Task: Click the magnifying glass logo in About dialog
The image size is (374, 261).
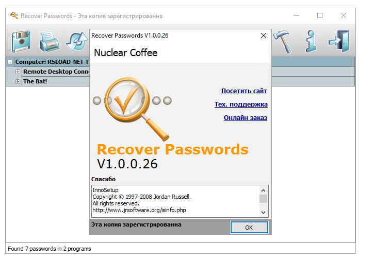Action: pos(133,108)
